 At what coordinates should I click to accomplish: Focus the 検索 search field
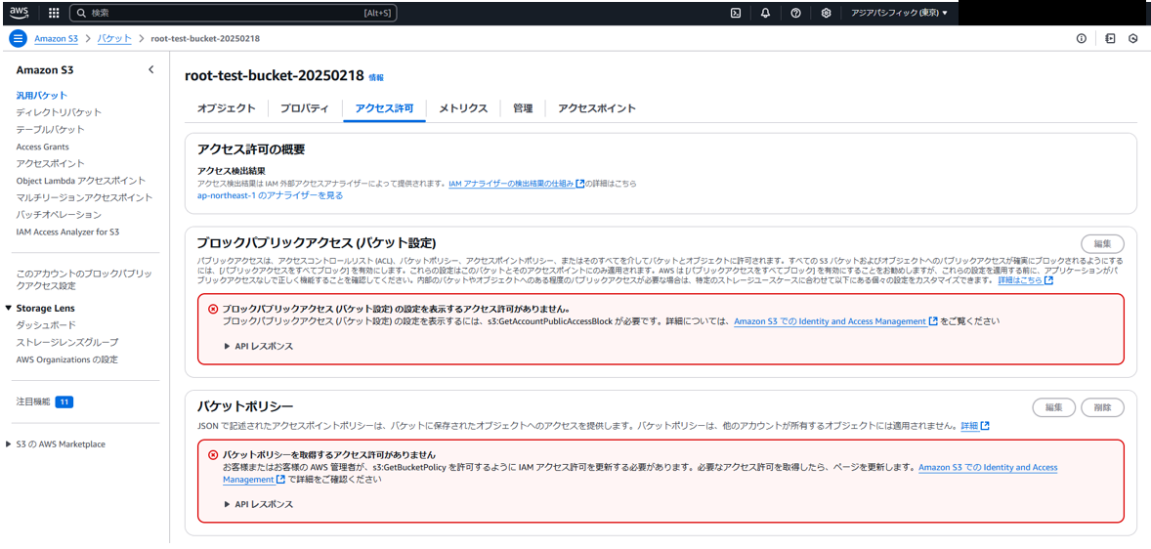point(234,14)
